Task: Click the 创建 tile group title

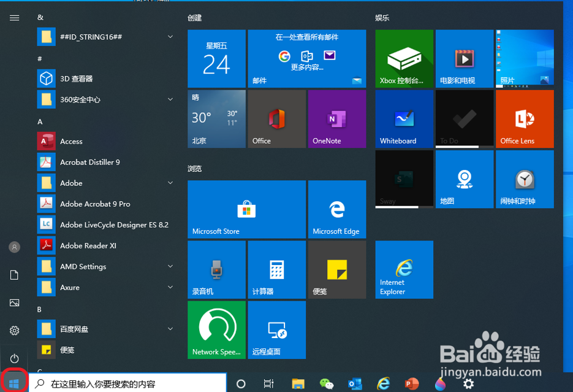Action: click(x=194, y=18)
